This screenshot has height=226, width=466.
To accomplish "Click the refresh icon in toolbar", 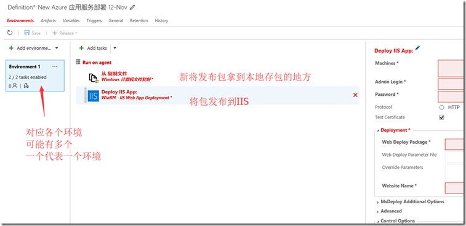I will [x=10, y=33].
